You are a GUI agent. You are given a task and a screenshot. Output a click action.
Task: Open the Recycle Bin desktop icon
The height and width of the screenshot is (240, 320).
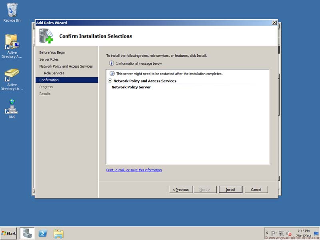click(x=12, y=12)
